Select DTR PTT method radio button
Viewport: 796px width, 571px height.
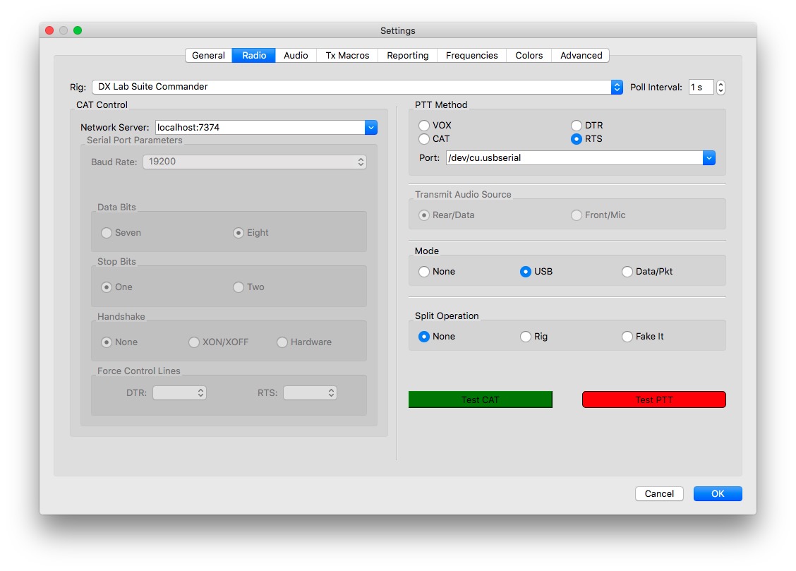tap(577, 126)
